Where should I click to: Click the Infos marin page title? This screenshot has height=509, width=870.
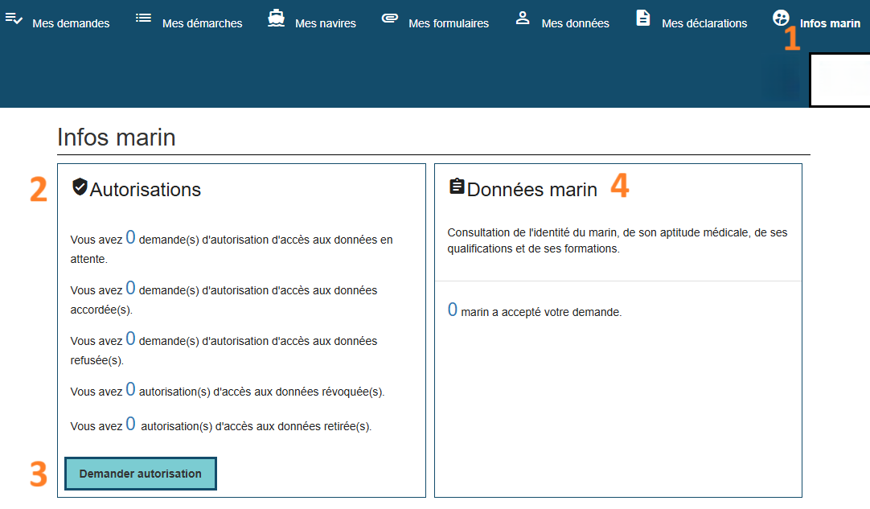pyautogui.click(x=117, y=138)
